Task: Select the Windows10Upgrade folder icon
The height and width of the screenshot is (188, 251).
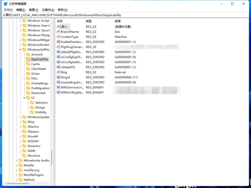Action: [24, 35]
